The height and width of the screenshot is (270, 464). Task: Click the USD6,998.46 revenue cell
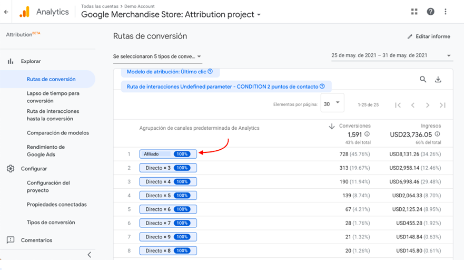coord(415,182)
